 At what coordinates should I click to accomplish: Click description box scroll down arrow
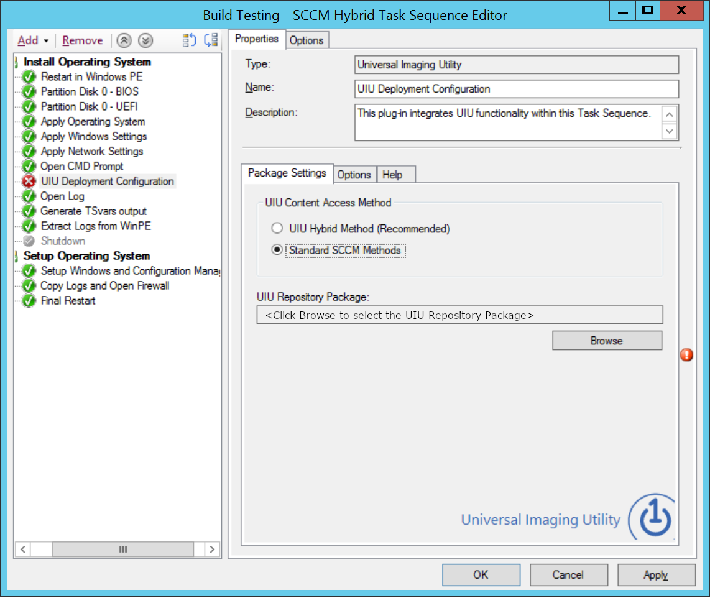coord(669,131)
